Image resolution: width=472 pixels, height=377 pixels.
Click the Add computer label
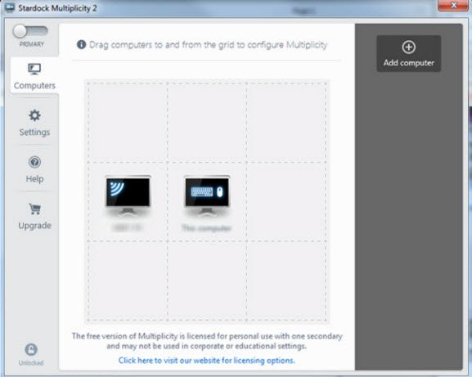[x=408, y=63]
